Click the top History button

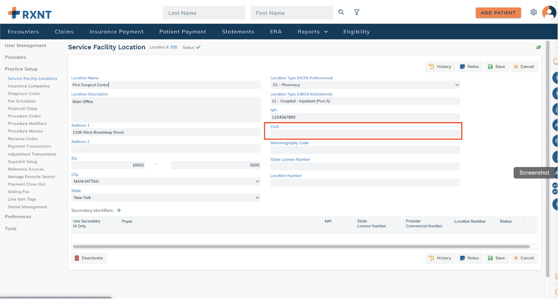440,67
